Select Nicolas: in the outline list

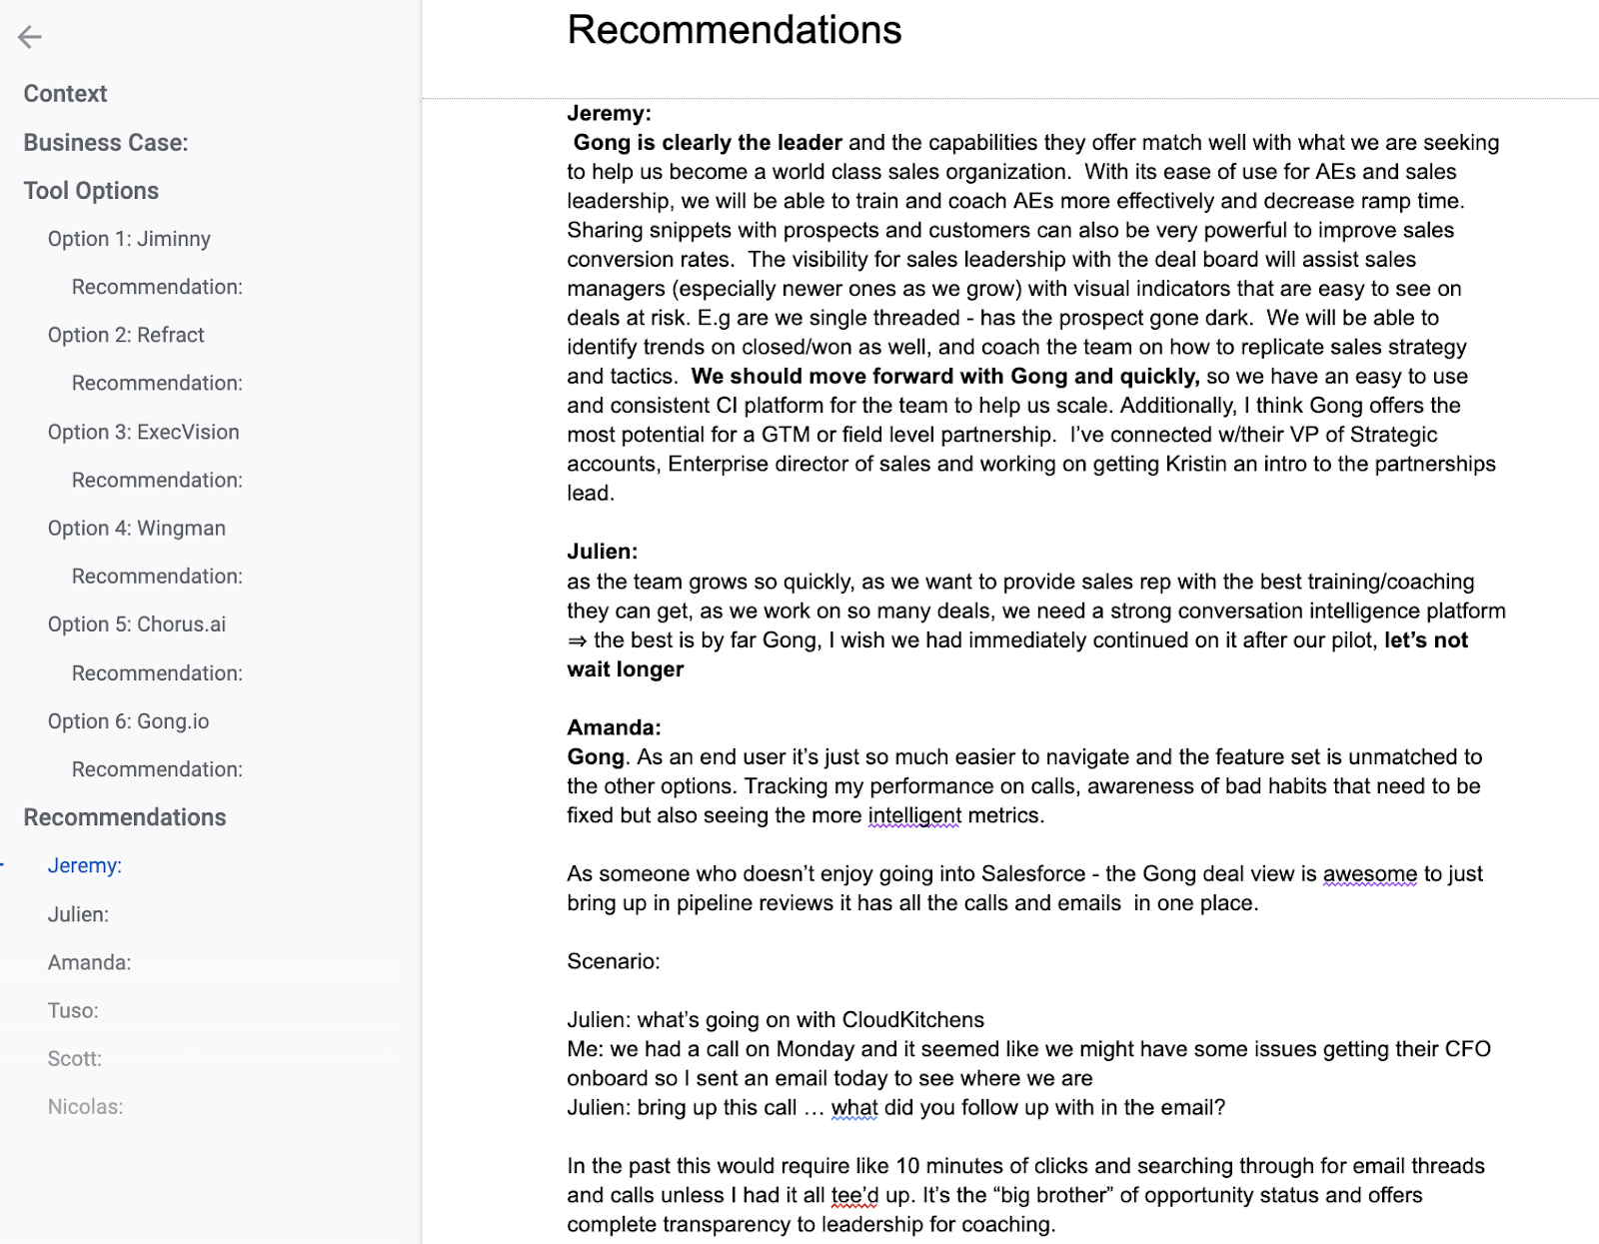(x=85, y=1106)
